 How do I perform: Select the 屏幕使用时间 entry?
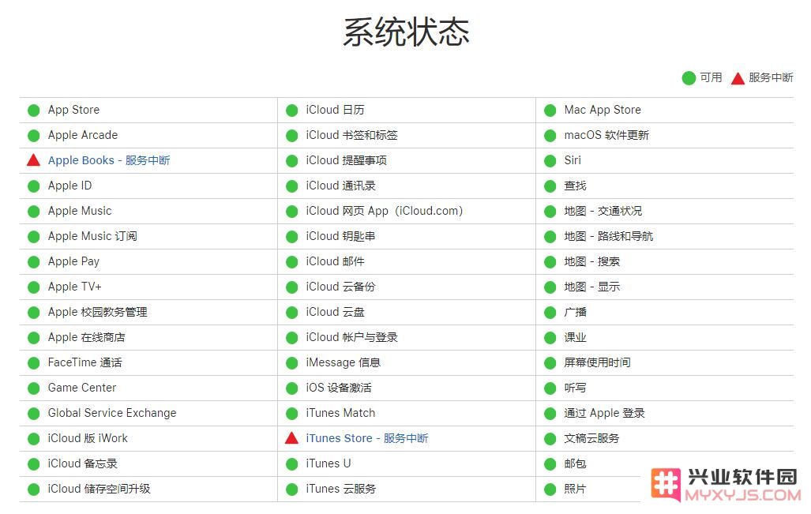pos(597,362)
